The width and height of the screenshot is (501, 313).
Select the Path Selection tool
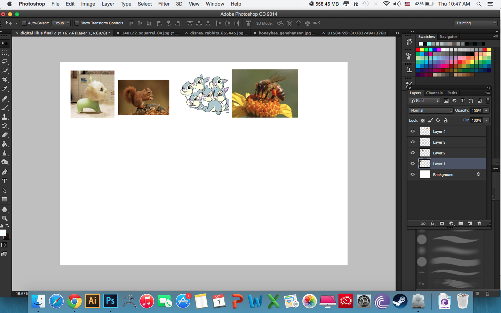pyautogui.click(x=5, y=191)
